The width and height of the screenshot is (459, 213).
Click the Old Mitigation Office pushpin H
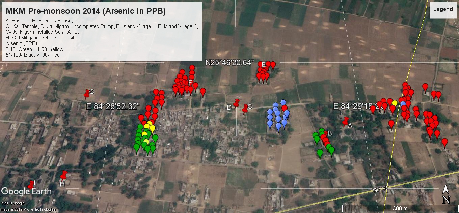coord(63,175)
